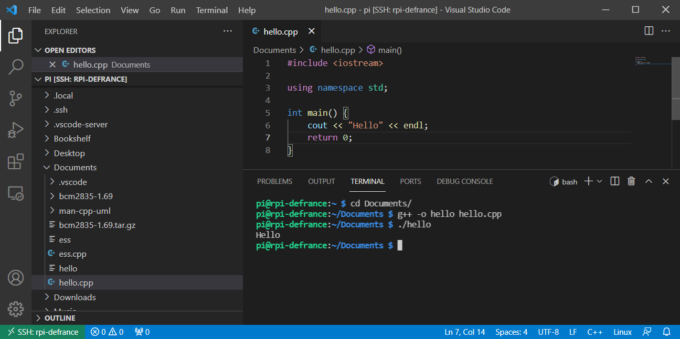Open the View menu

pyautogui.click(x=130, y=10)
